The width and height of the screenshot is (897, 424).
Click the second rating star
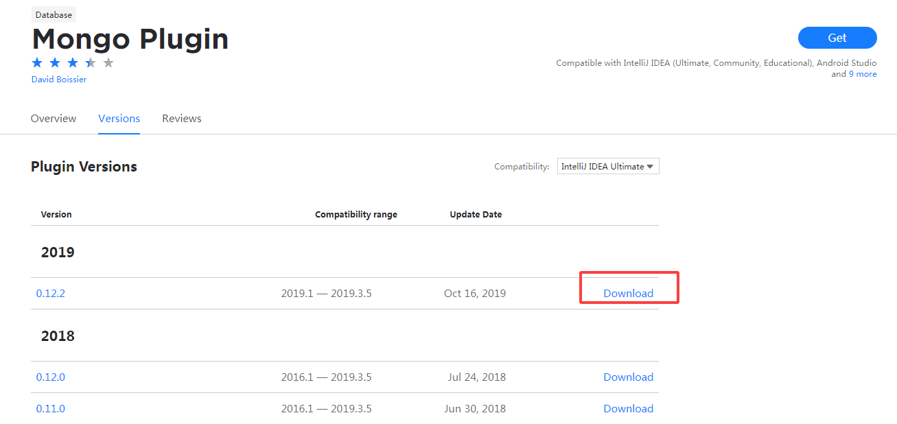55,63
